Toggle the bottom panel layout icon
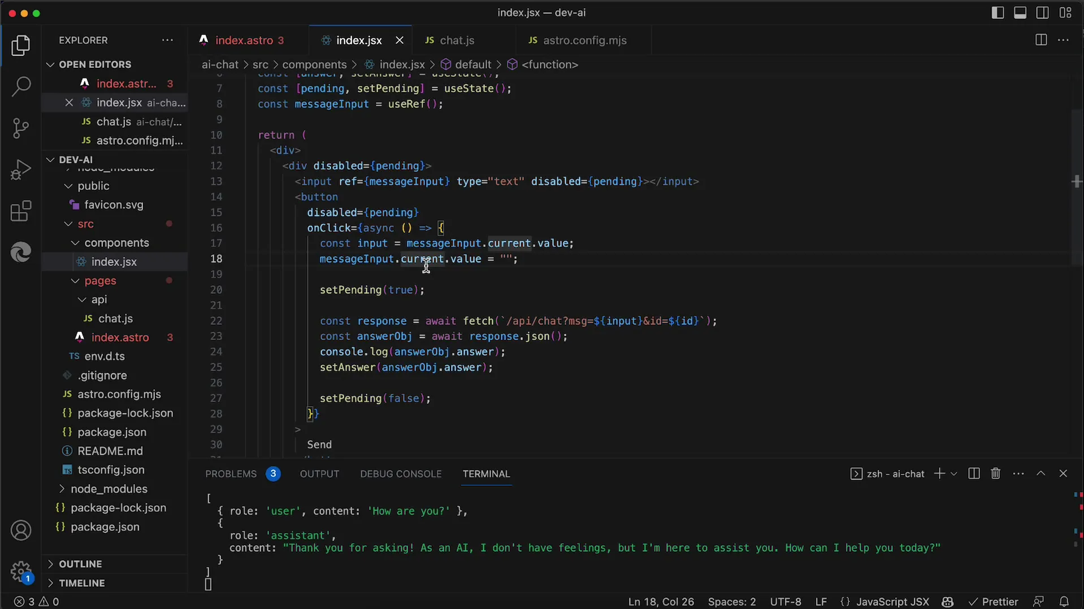Screen dimensions: 1084x609 1020,12
